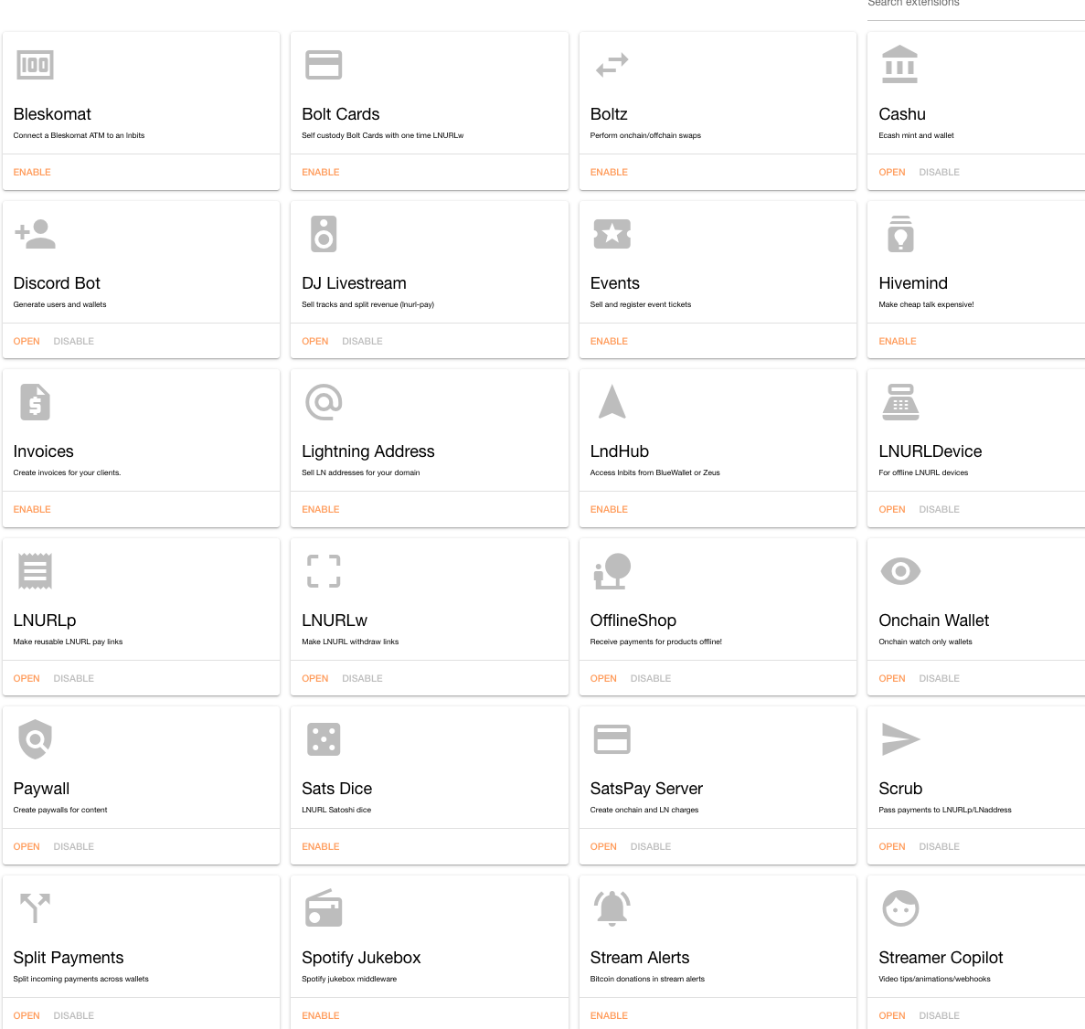Image resolution: width=1085 pixels, height=1029 pixels.
Task: Disable the LNURLDevice extension
Action: 939,509
